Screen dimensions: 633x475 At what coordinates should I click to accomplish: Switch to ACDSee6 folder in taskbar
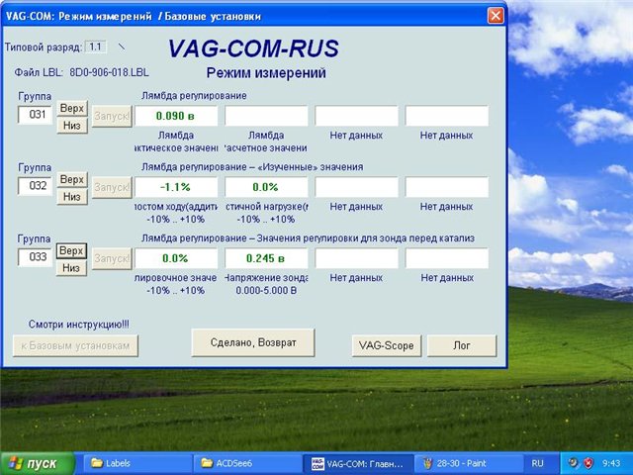tap(247, 463)
